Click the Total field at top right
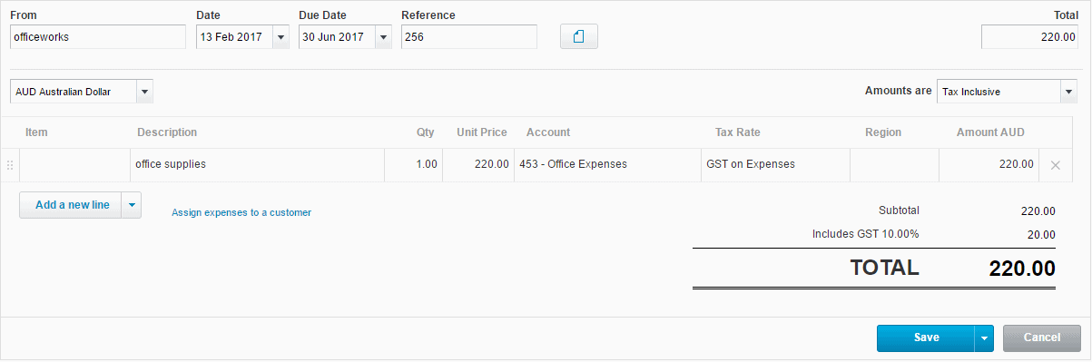Image resolution: width=1092 pixels, height=362 pixels. tap(1029, 37)
